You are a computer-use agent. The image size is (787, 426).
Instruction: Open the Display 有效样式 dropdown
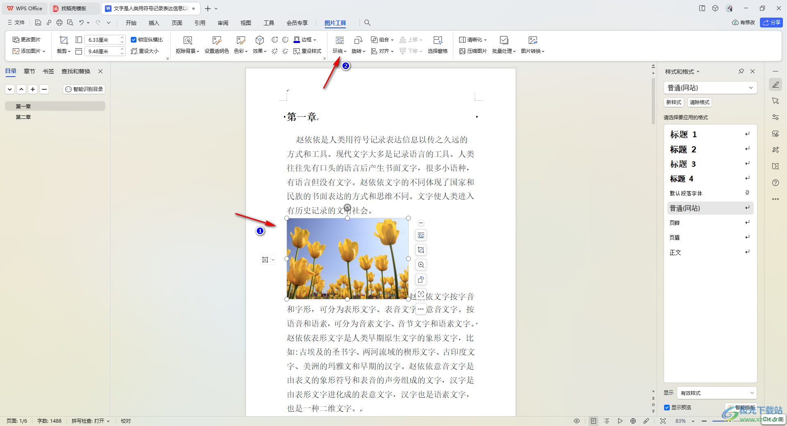pyautogui.click(x=716, y=393)
